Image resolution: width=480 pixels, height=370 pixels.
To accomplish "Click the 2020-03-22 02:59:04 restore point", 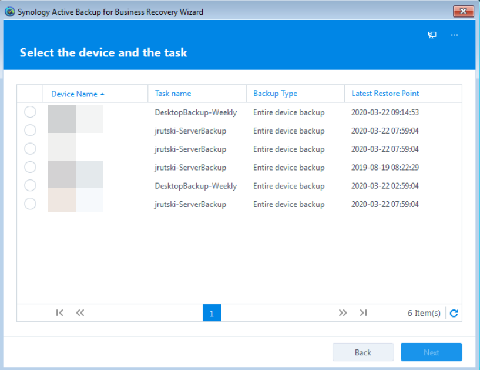I will point(385,186).
